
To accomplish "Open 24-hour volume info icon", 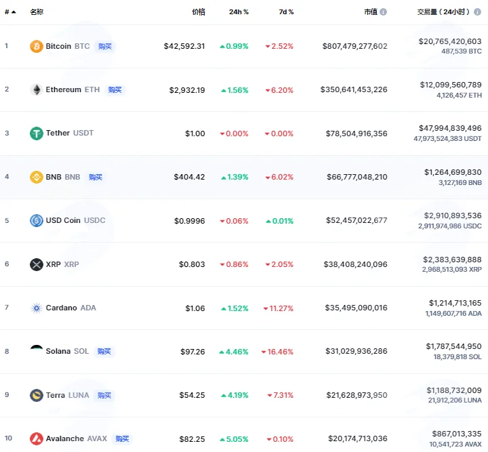I will 477,12.
